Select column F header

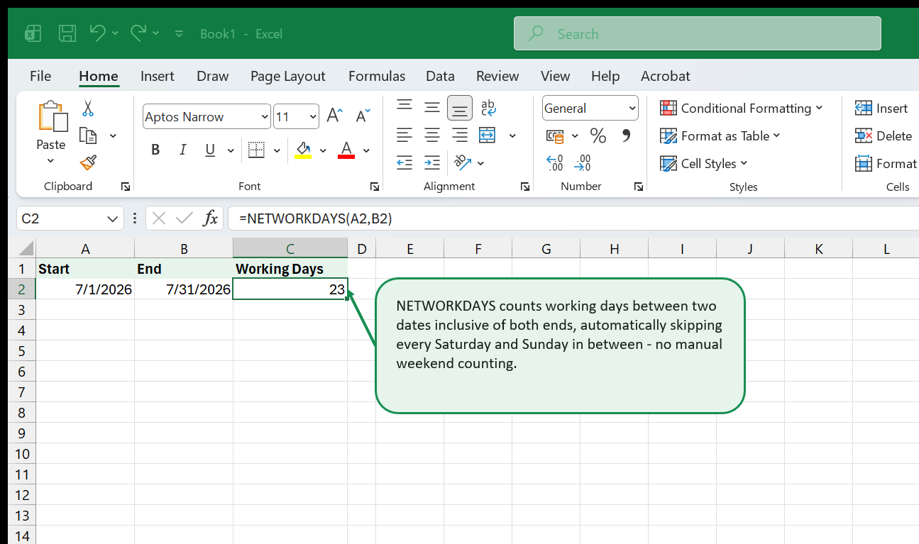(478, 248)
